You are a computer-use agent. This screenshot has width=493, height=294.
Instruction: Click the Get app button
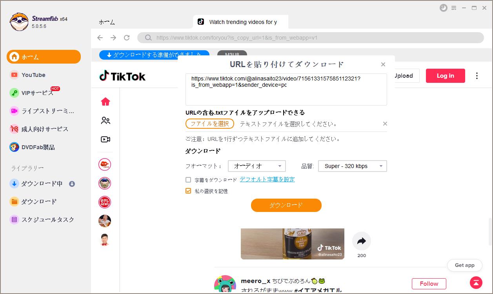[x=465, y=265]
